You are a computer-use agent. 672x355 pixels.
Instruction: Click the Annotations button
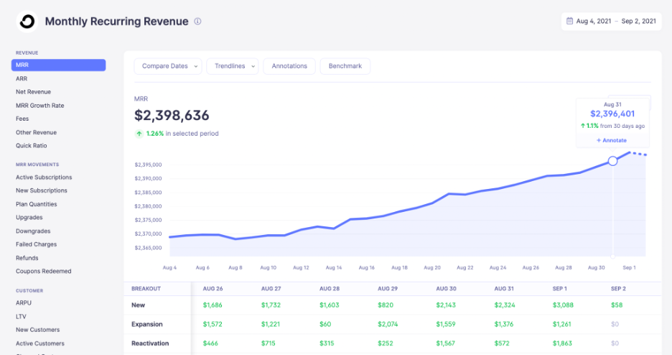pyautogui.click(x=289, y=66)
